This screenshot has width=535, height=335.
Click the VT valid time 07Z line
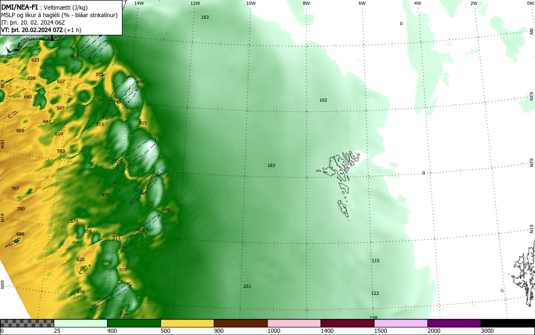[41, 30]
